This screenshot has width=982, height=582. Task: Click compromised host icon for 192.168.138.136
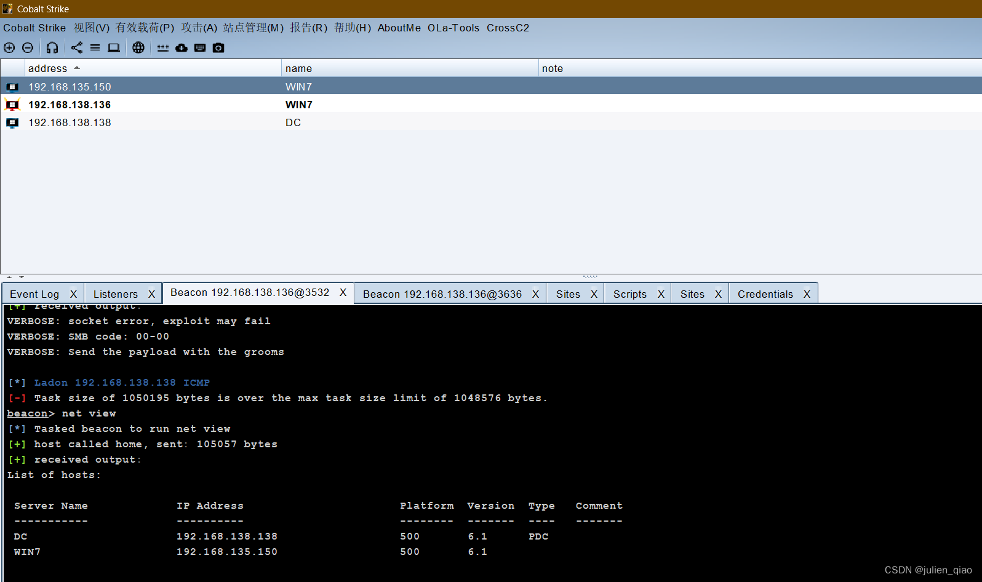coord(12,105)
